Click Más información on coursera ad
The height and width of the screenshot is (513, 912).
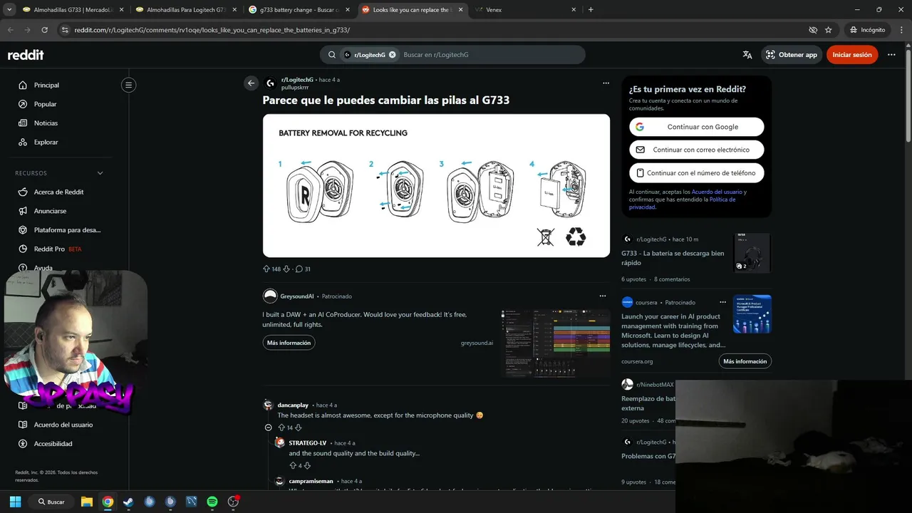point(745,361)
